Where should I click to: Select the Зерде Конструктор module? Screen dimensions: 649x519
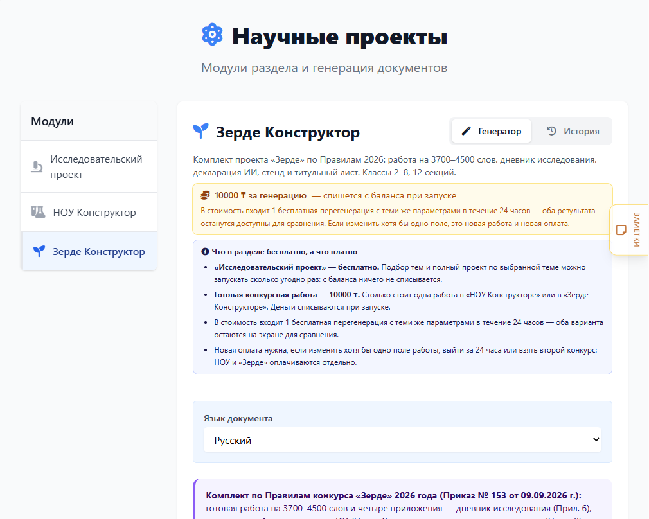coord(89,251)
